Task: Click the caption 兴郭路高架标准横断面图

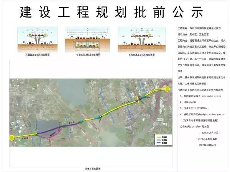Action: tap(38, 55)
